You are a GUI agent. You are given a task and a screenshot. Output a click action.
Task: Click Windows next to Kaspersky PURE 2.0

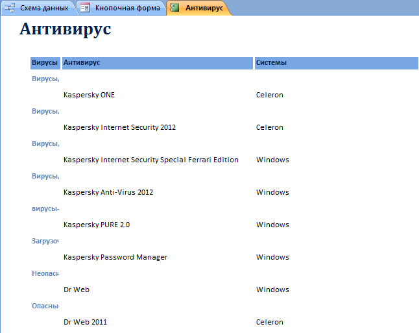pos(272,225)
